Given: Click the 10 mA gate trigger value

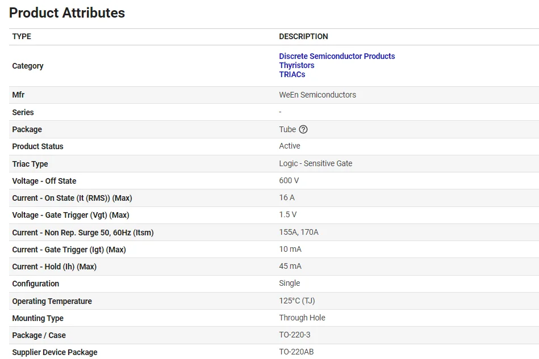Looking at the screenshot, I should click(x=290, y=249).
